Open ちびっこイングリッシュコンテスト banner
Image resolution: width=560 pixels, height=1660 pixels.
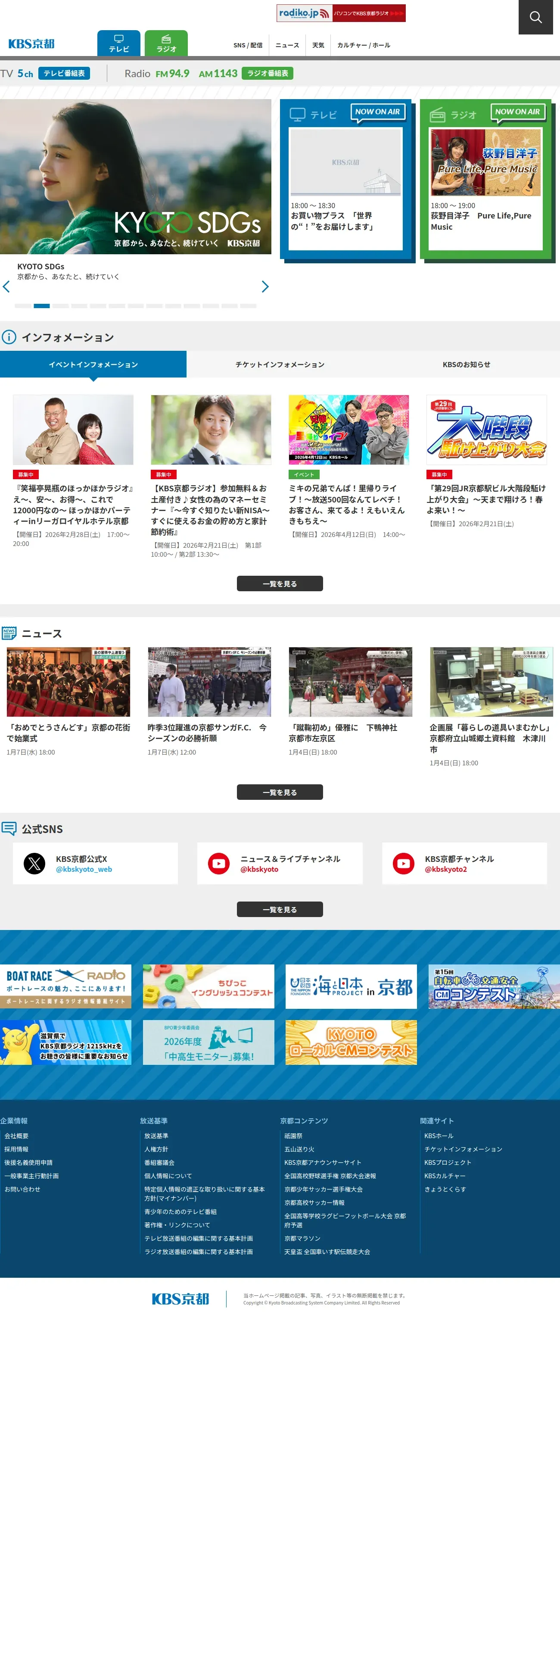point(208,986)
